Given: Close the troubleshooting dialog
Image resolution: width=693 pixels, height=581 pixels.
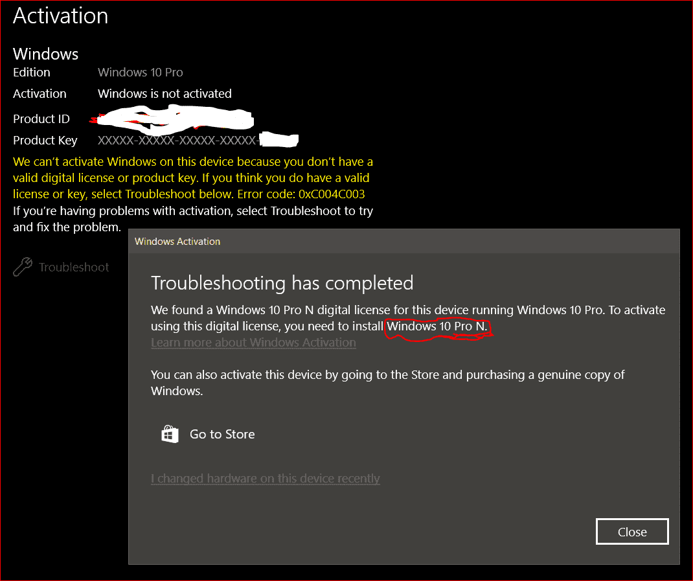Looking at the screenshot, I should 632,532.
